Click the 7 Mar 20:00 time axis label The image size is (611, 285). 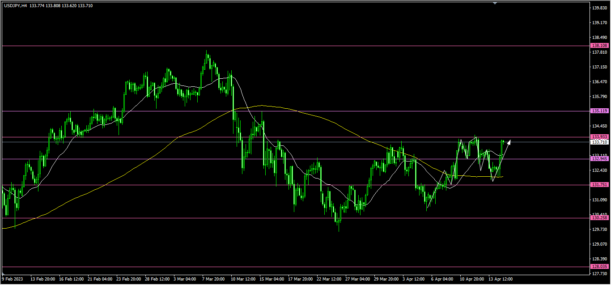(x=213, y=279)
